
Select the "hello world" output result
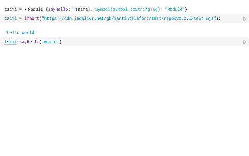(x=21, y=33)
